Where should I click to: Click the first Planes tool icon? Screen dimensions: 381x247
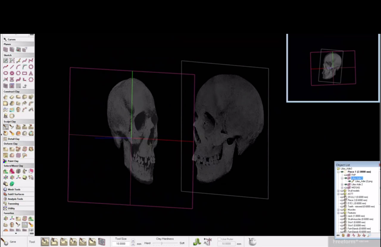tap(6, 49)
